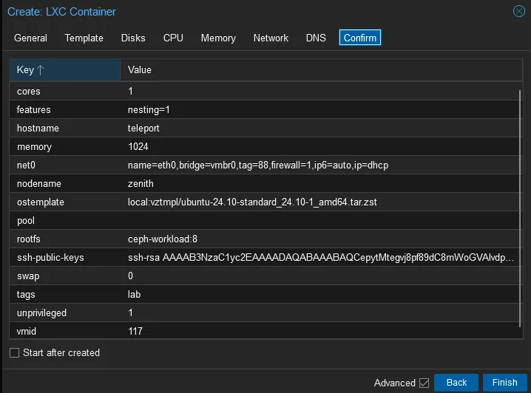
Task: Open the Template tab
Action: pyautogui.click(x=84, y=38)
